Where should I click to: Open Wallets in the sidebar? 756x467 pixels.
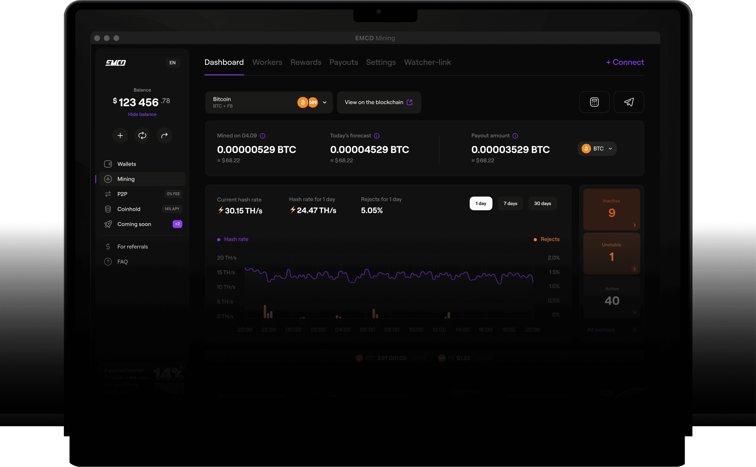127,164
